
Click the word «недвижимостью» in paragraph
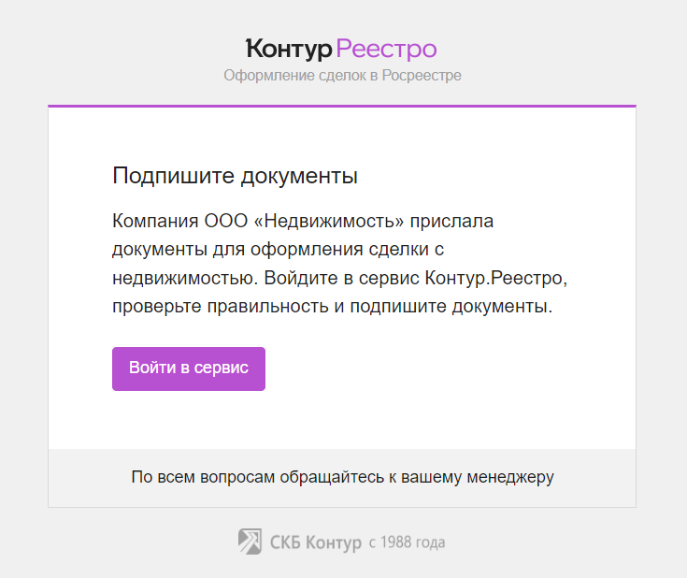[x=185, y=278]
